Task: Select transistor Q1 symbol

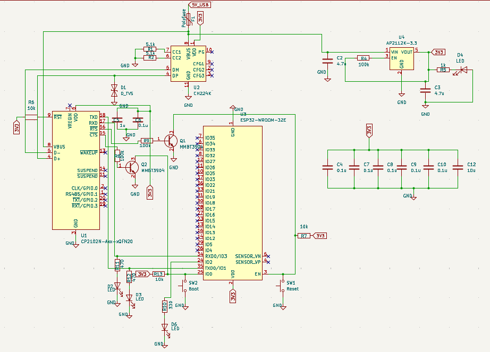Action: click(x=171, y=141)
